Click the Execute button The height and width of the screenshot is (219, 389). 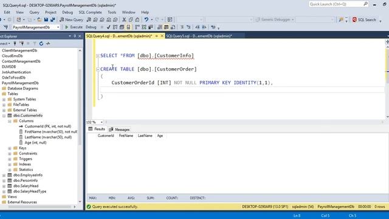point(74,27)
